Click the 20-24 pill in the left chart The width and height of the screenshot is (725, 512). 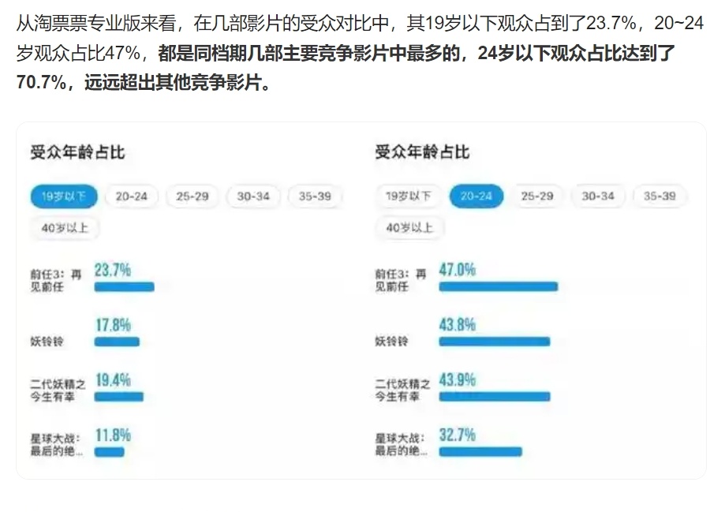coord(131,196)
